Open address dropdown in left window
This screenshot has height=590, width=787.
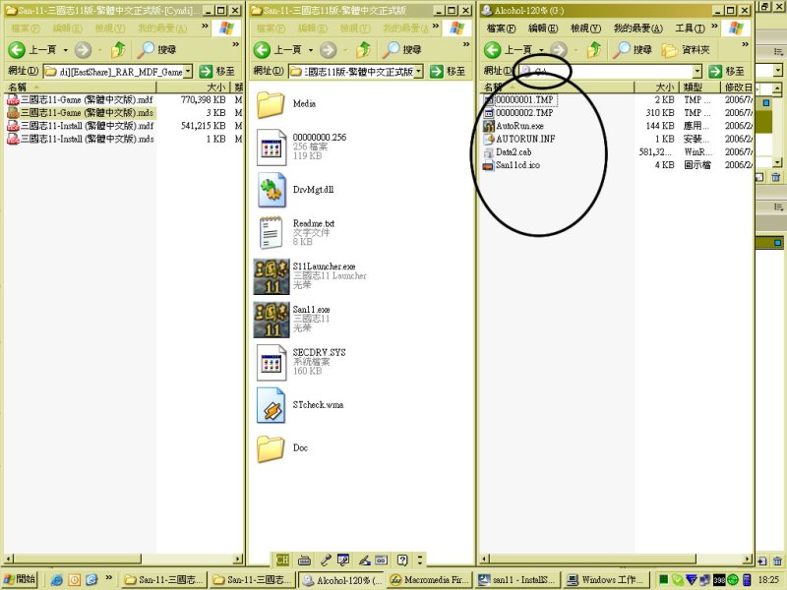click(x=188, y=71)
